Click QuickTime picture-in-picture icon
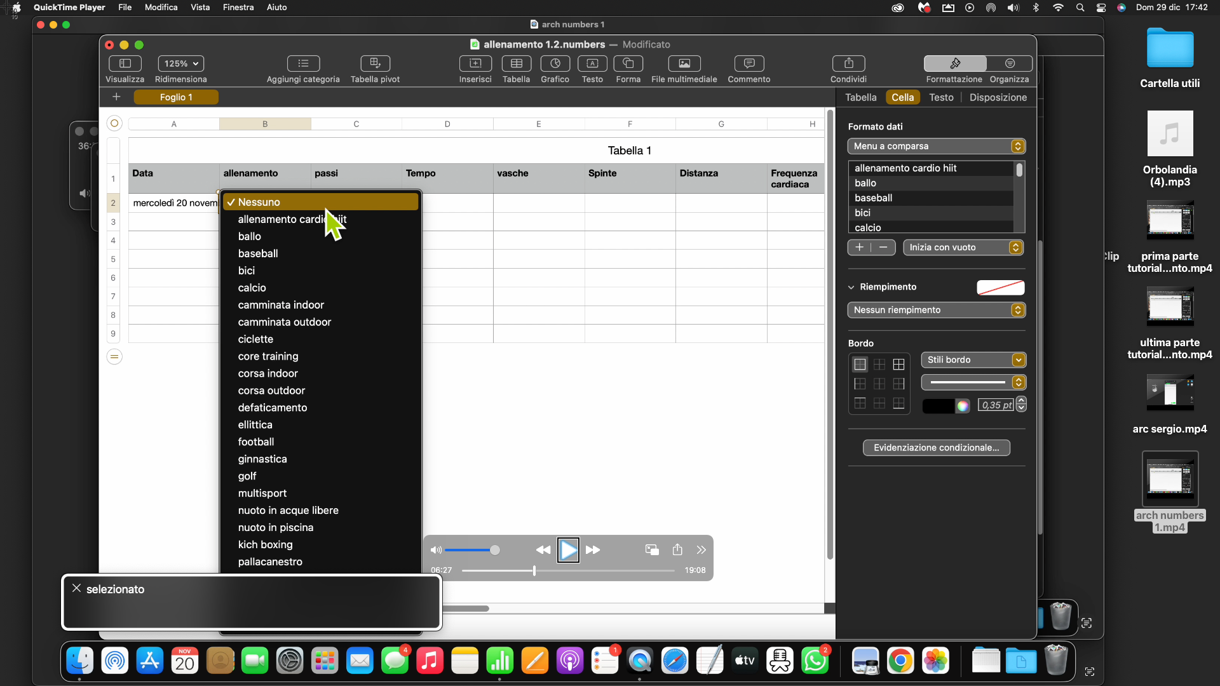Image resolution: width=1220 pixels, height=686 pixels. pyautogui.click(x=652, y=550)
